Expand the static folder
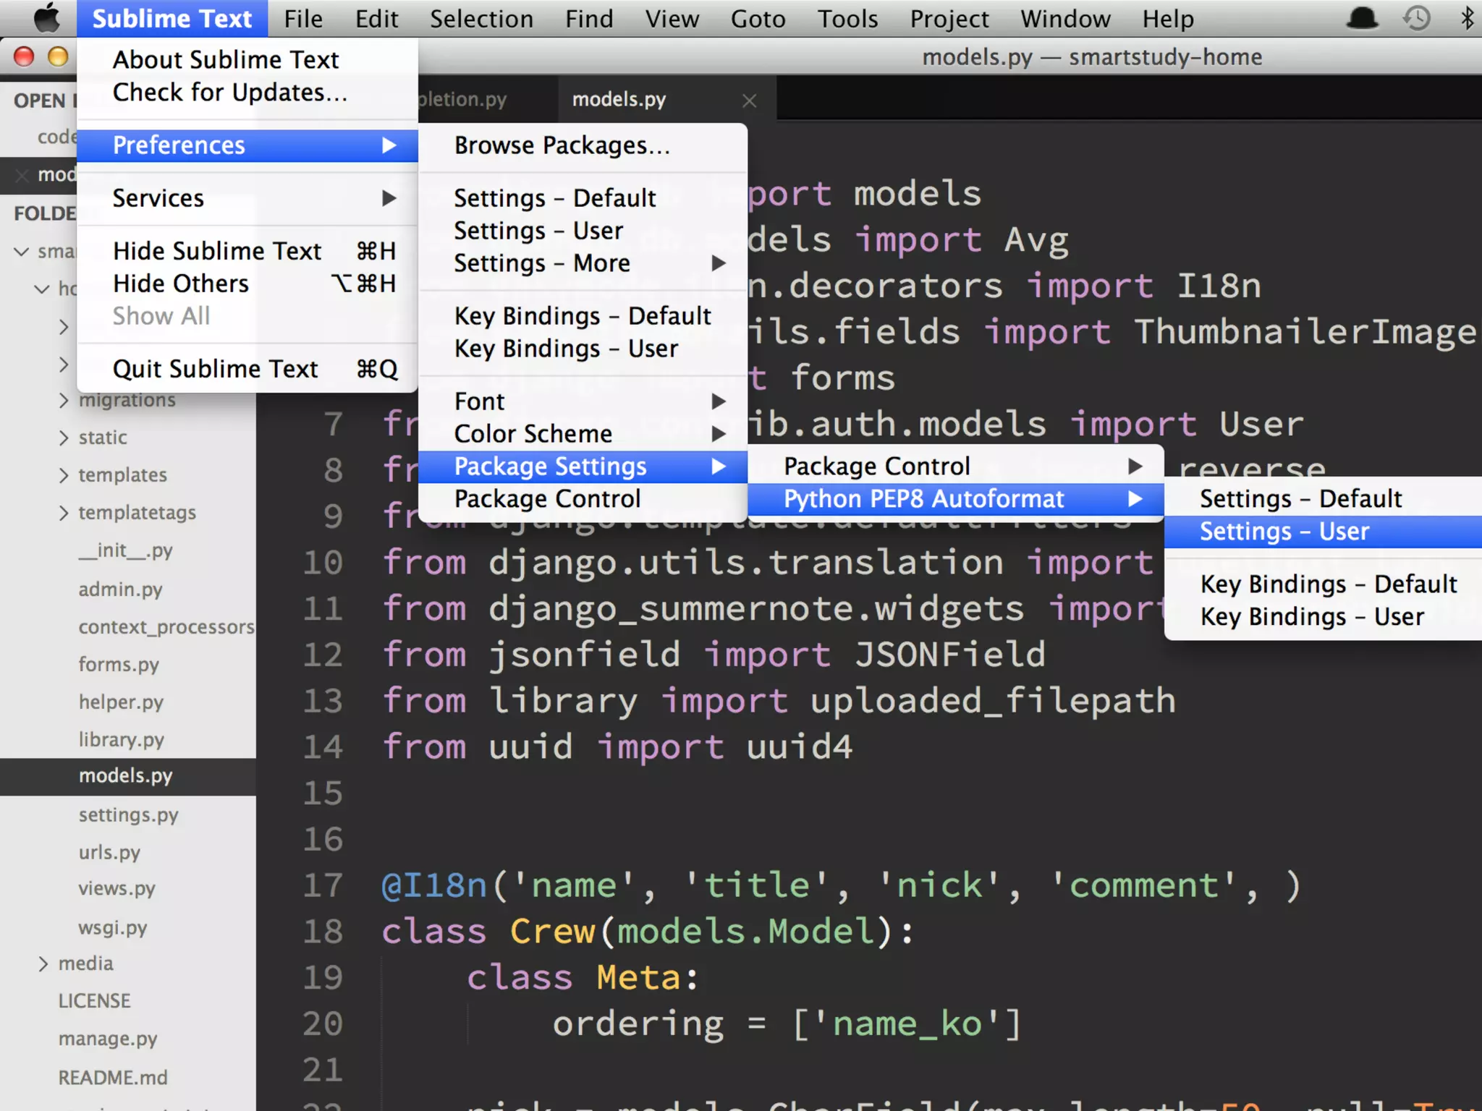The image size is (1482, 1111). point(64,438)
